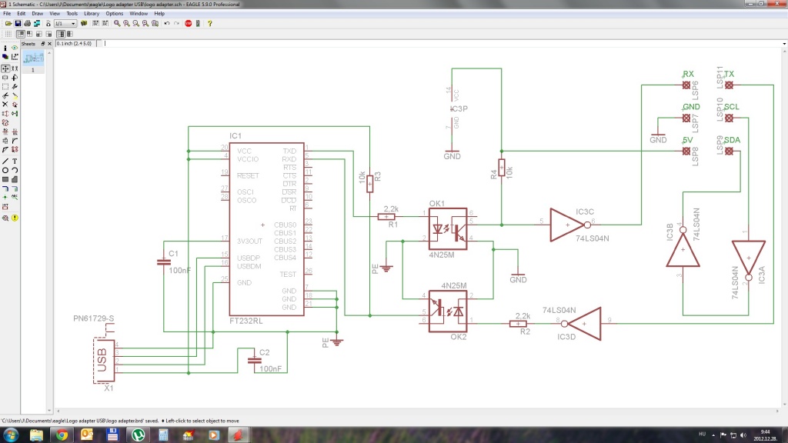Open the Display layers tool

click(5, 56)
